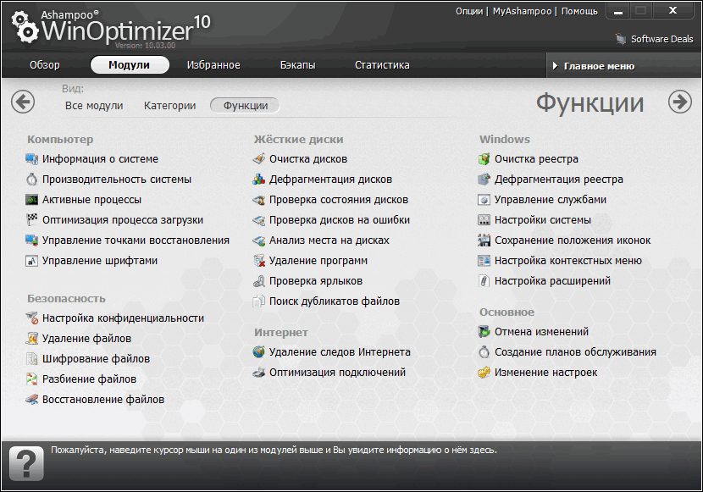Screen dimensions: 703x492
Task: Click the 'Очистка реестра' cube icon
Action: 484,159
